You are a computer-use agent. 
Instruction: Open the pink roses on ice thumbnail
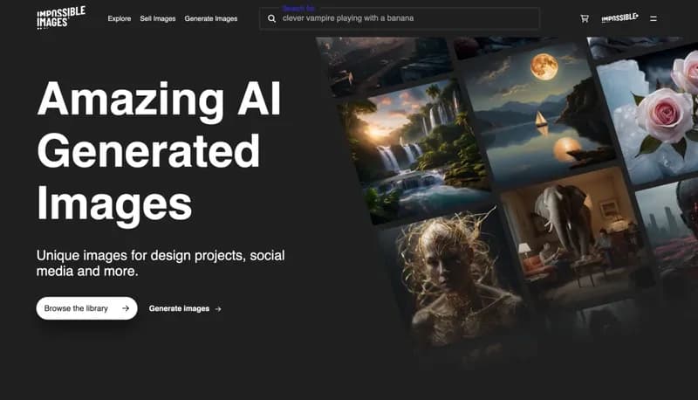[650, 116]
